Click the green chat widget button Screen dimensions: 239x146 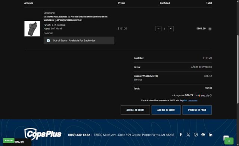229,141
